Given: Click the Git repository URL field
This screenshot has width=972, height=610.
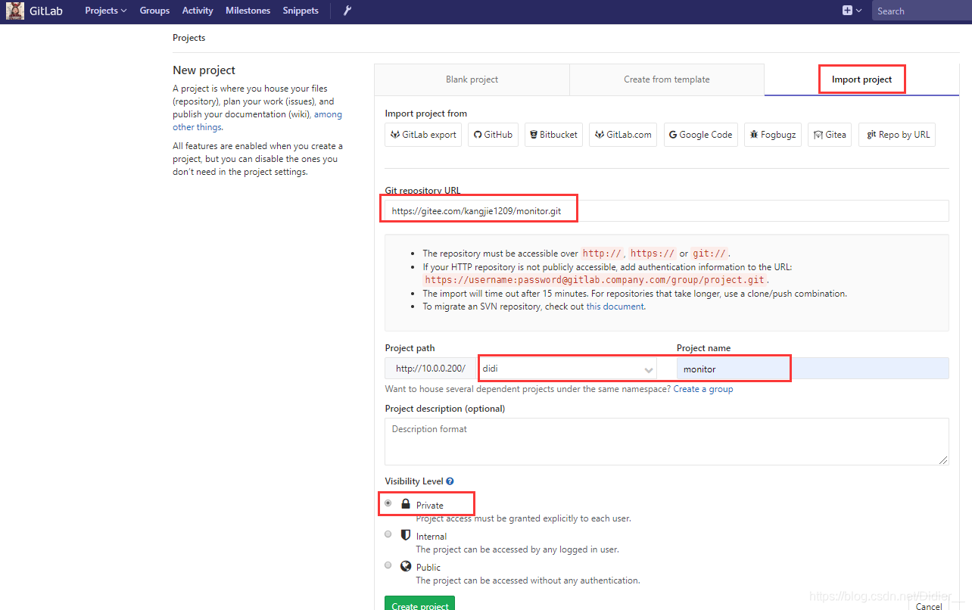Looking at the screenshot, I should (667, 211).
